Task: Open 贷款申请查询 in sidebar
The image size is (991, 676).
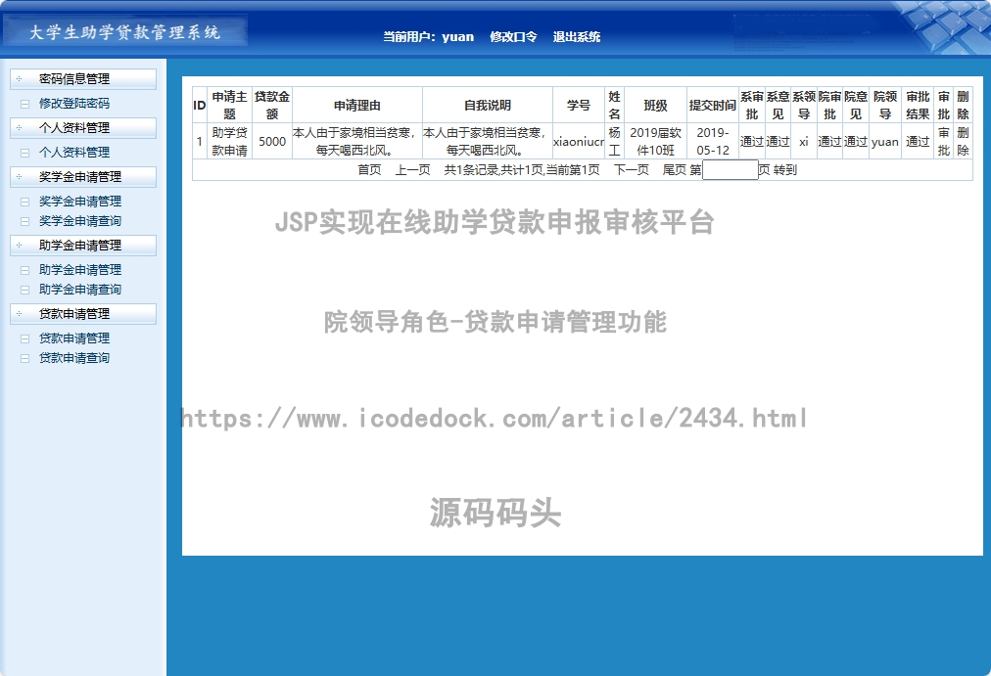Action: point(74,358)
